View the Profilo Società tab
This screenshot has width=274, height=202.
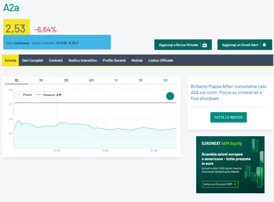114,60
